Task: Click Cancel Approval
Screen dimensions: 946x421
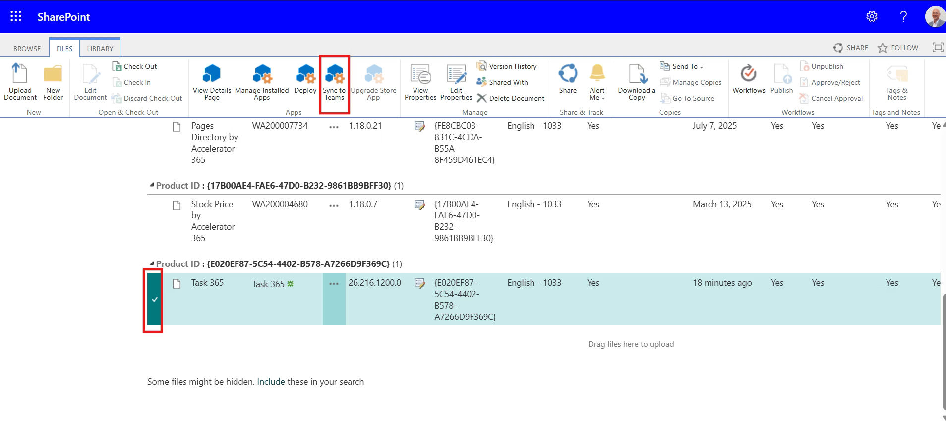Action: 831,98
